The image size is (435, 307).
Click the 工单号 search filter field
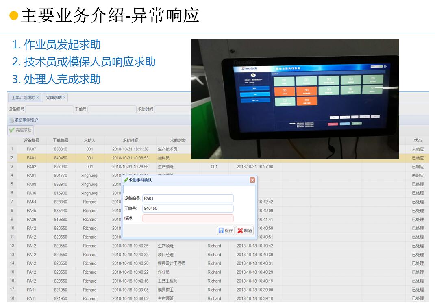[112, 109]
